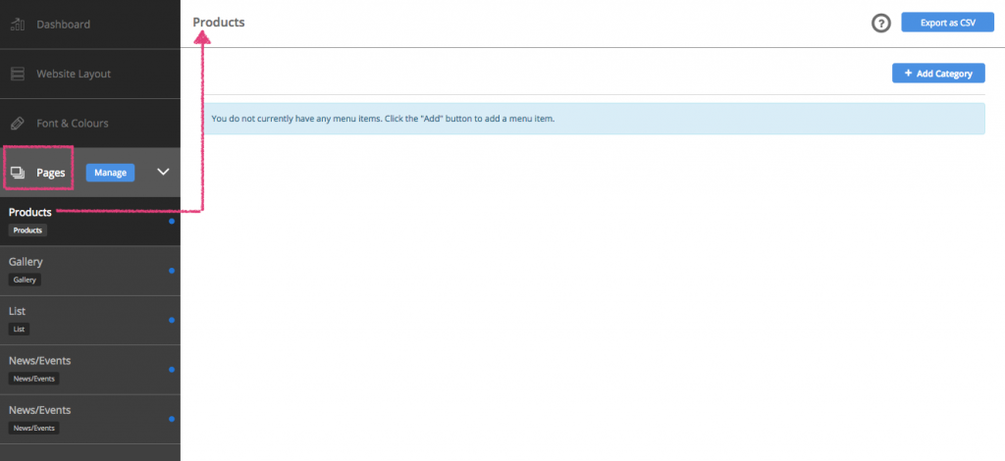Add a new category
The height and width of the screenshot is (461, 1005).
(937, 74)
